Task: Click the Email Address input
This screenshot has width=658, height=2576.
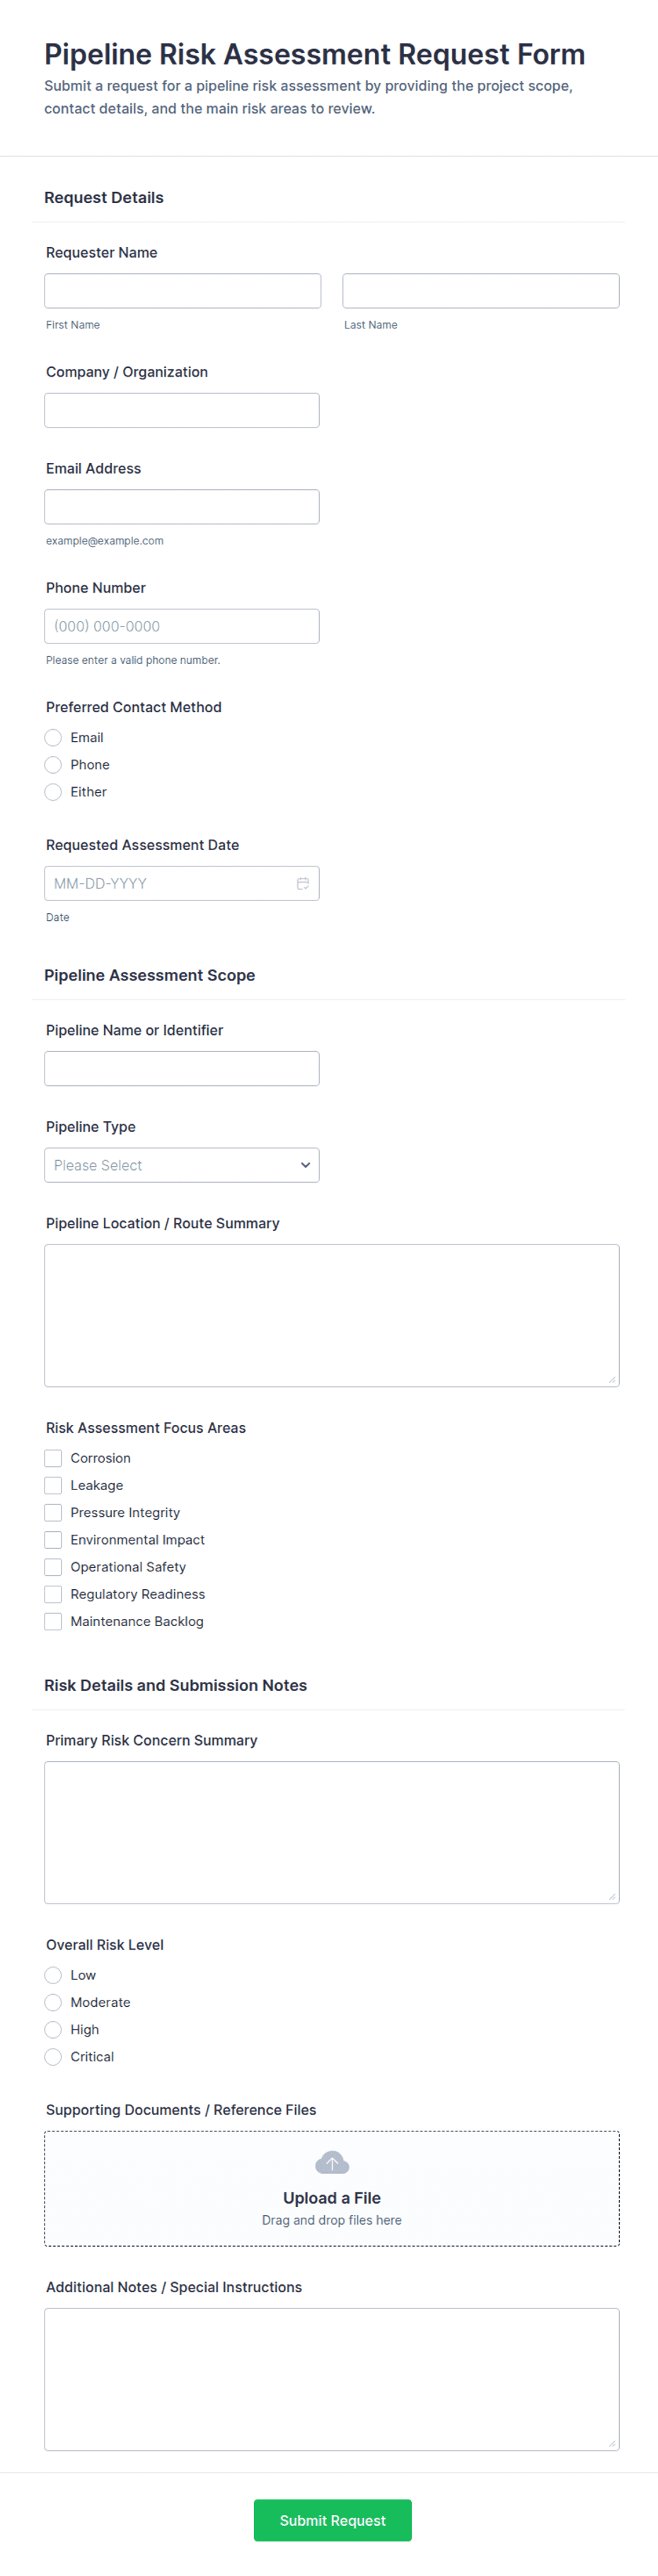Action: tap(182, 507)
